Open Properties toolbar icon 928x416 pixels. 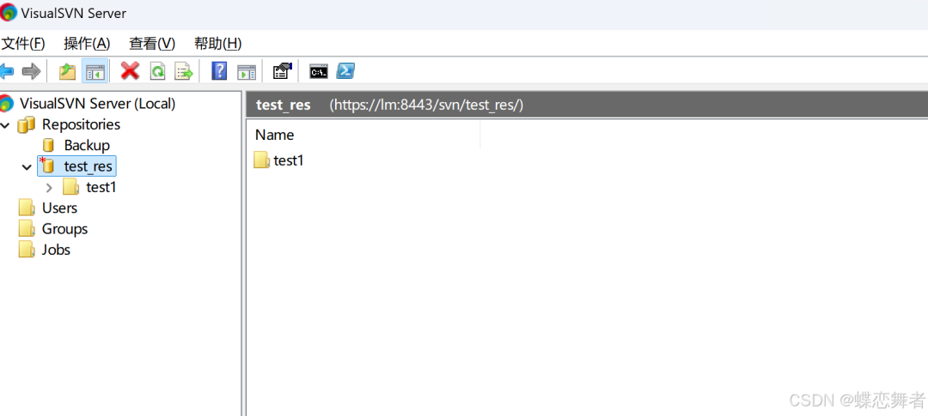[283, 71]
